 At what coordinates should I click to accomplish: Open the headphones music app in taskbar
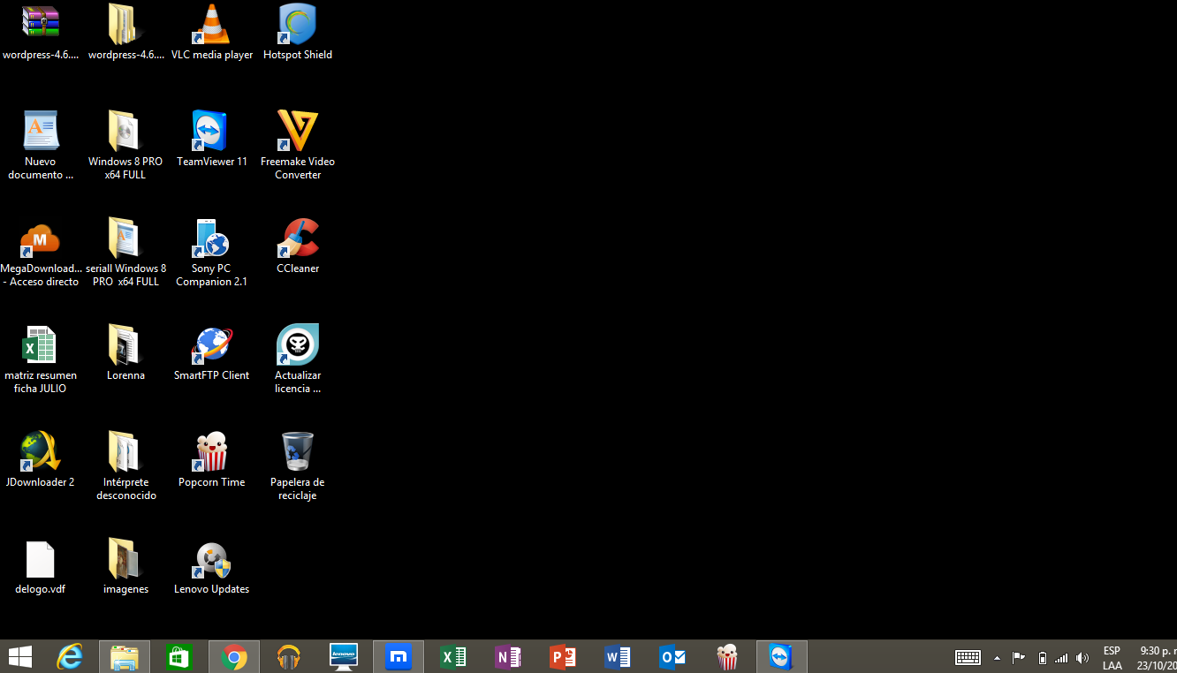289,657
